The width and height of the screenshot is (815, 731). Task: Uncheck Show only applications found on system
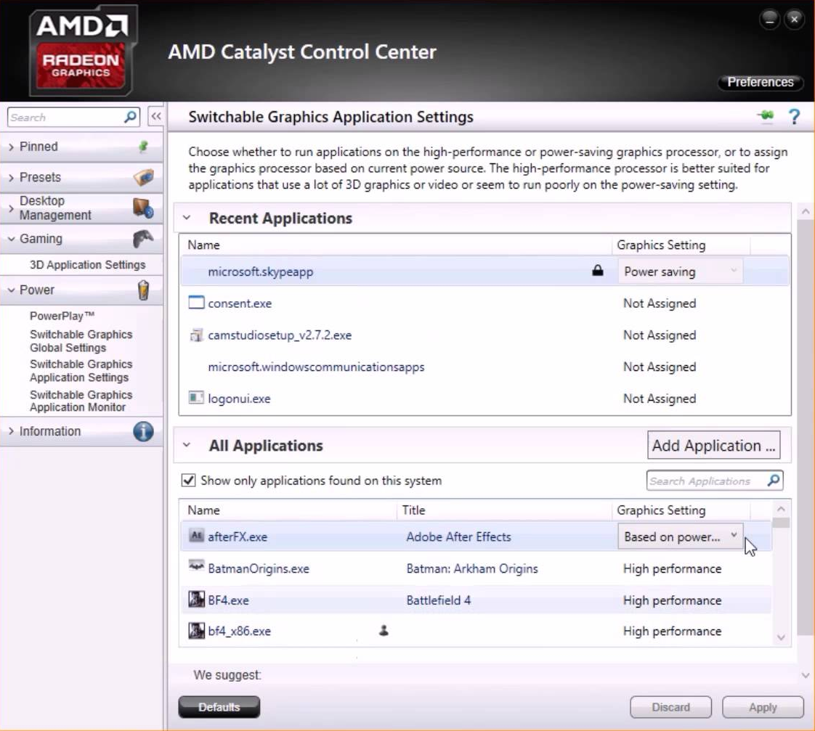188,481
